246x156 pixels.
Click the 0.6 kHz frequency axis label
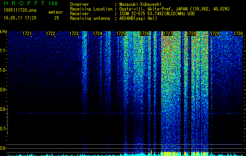(3, 148)
